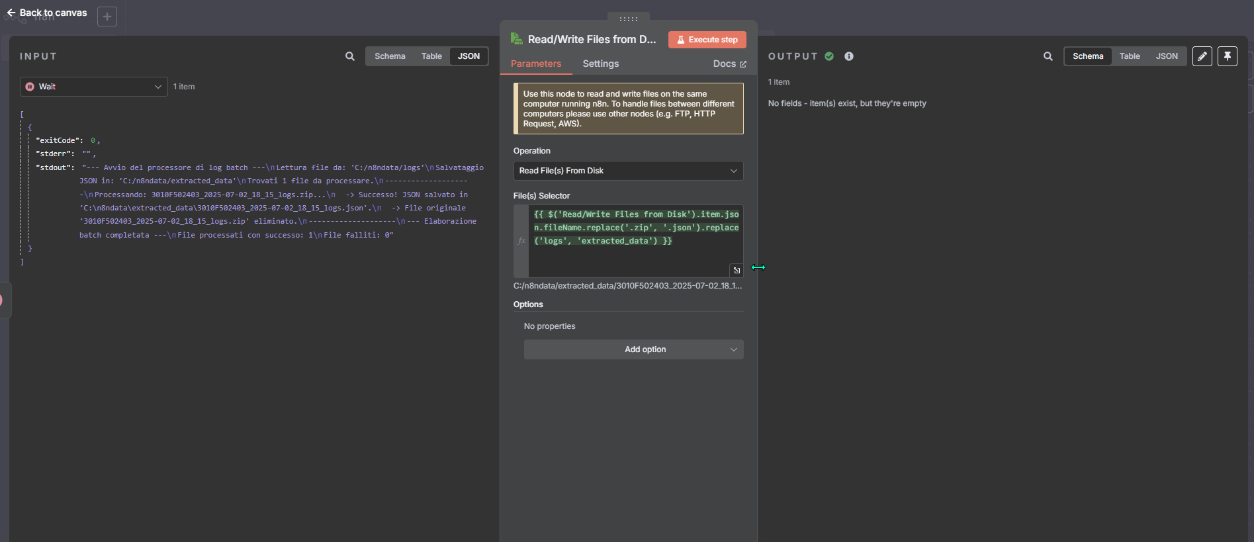Click the resolved path preview C:/n8ndata/extracted_data

[x=627, y=286]
